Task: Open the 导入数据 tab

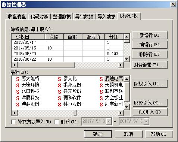Action: coord(106,16)
